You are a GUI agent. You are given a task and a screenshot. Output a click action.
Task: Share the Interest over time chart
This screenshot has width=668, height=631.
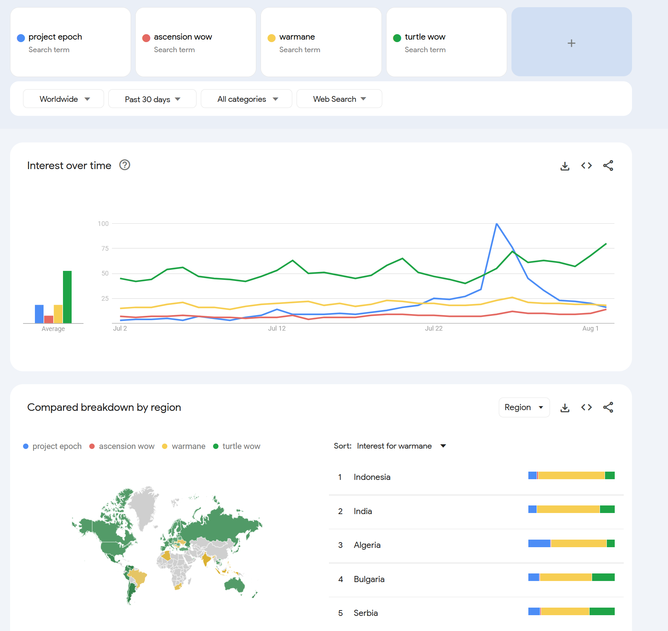click(x=608, y=165)
